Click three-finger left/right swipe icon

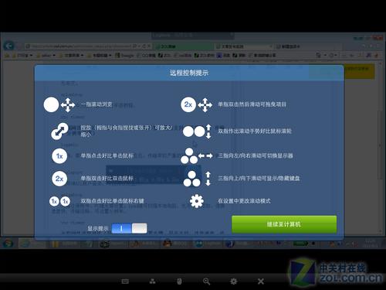click(197, 155)
